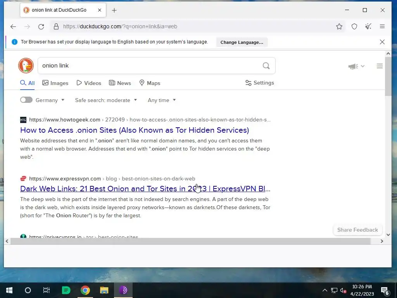Click the horizontal scrollbar right arrow
This screenshot has height=298, width=397.
[x=382, y=241]
